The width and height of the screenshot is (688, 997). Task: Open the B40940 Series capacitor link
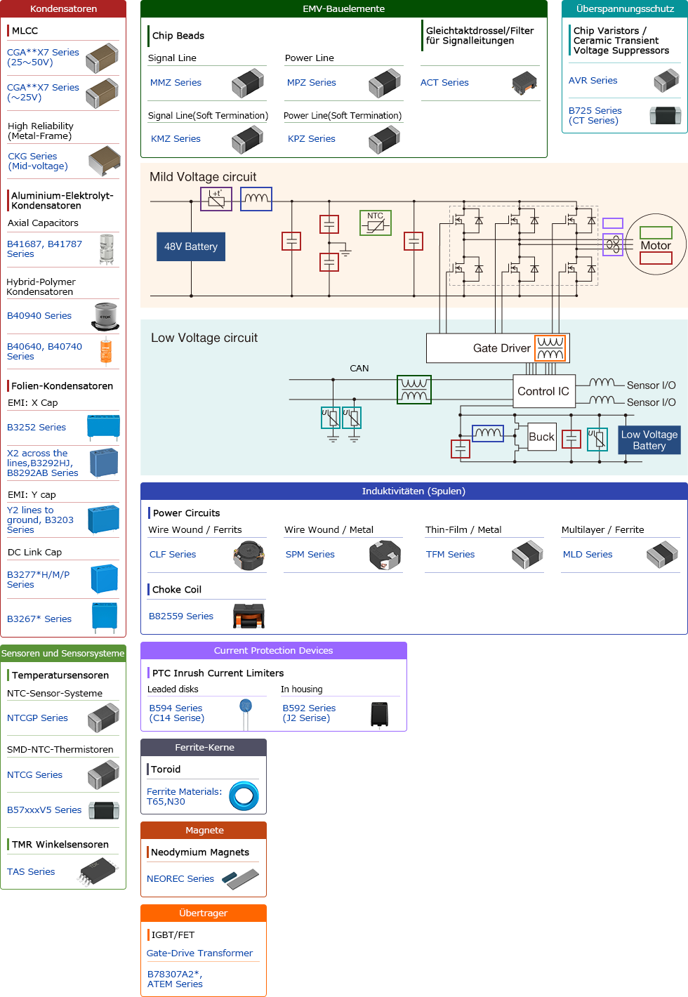39,316
